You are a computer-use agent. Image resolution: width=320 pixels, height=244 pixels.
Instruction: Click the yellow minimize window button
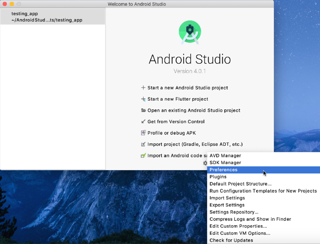pos(12,4)
